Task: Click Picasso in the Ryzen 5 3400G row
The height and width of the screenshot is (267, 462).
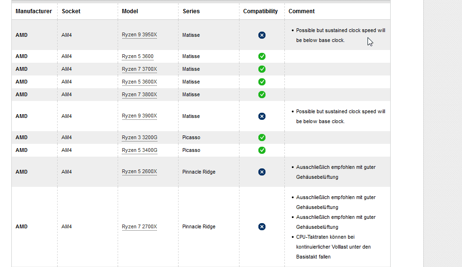Action: (191, 150)
